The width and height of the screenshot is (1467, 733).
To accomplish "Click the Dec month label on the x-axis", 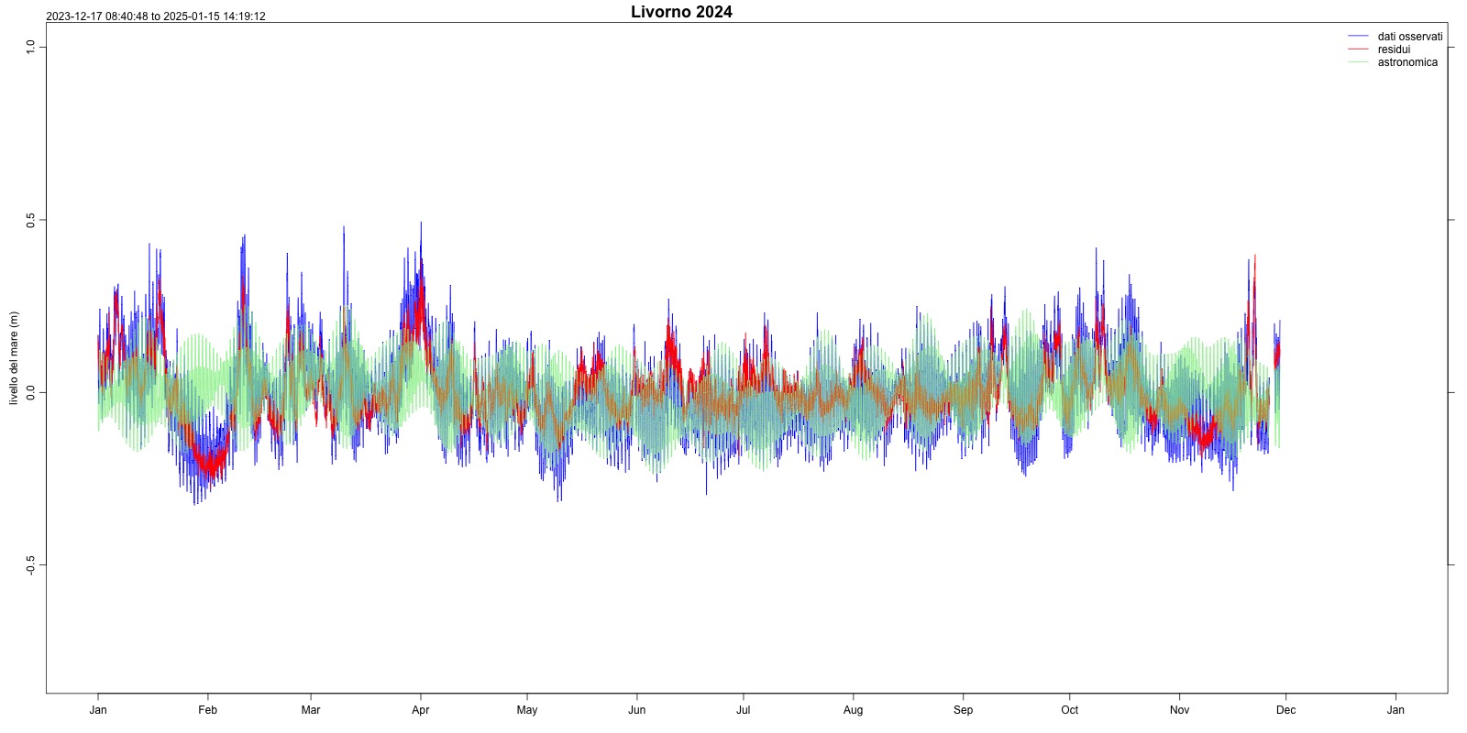I will [x=1286, y=710].
